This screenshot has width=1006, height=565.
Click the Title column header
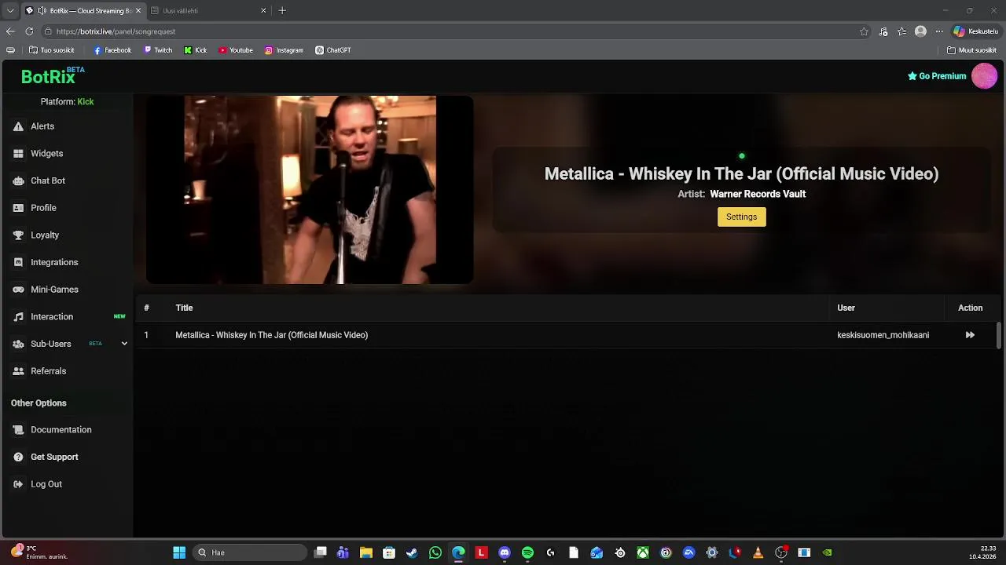[x=184, y=308]
